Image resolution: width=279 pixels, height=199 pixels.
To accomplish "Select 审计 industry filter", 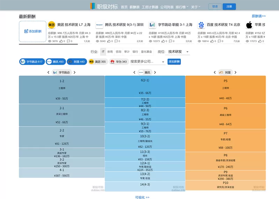I will pyautogui.click(x=127, y=51).
